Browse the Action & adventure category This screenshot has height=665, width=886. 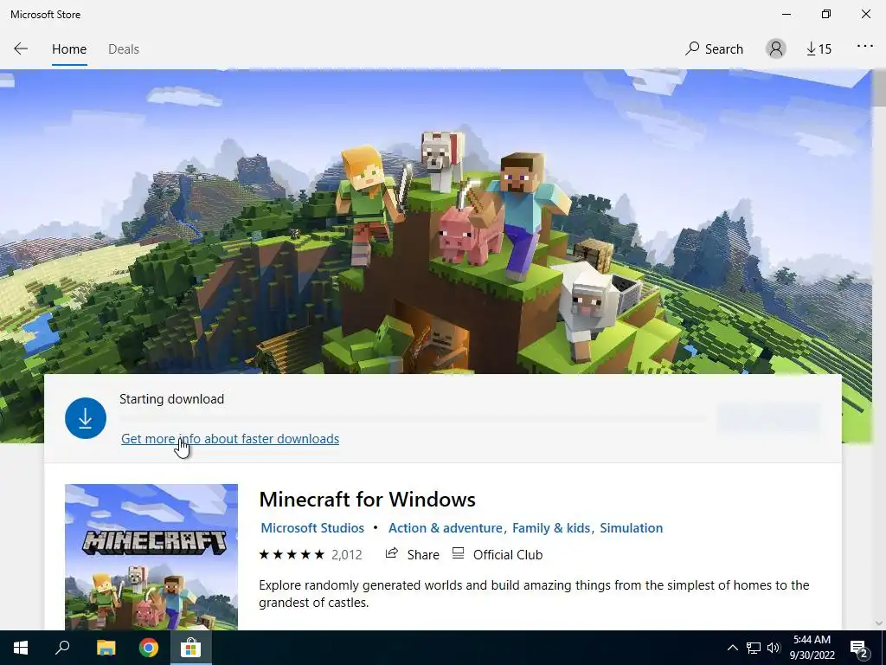pos(446,528)
